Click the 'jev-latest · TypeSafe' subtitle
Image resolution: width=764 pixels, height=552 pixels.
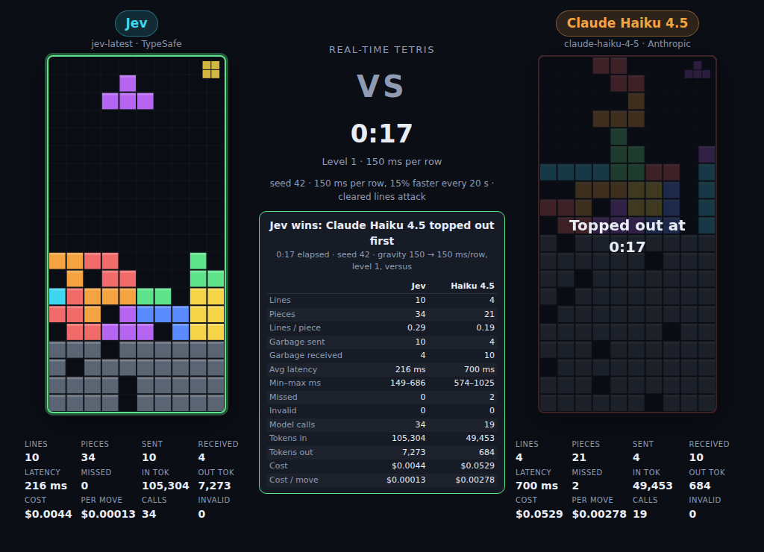[137, 44]
